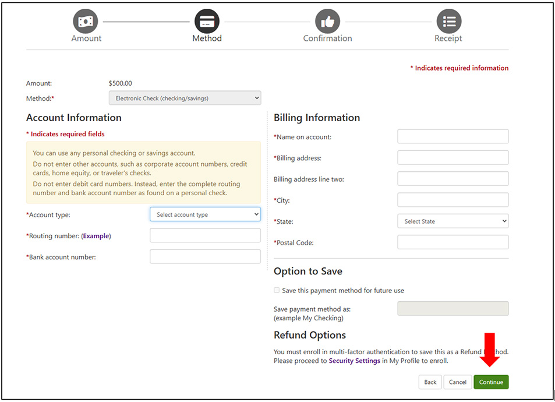Click the $500.00 amount value
This screenshot has width=555, height=402.
[121, 83]
